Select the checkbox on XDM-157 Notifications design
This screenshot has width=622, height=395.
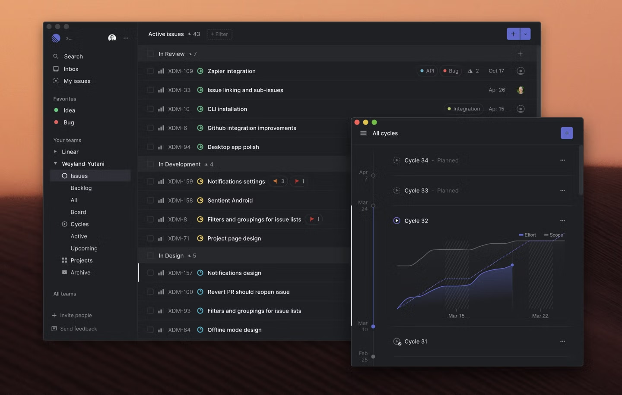coord(150,273)
